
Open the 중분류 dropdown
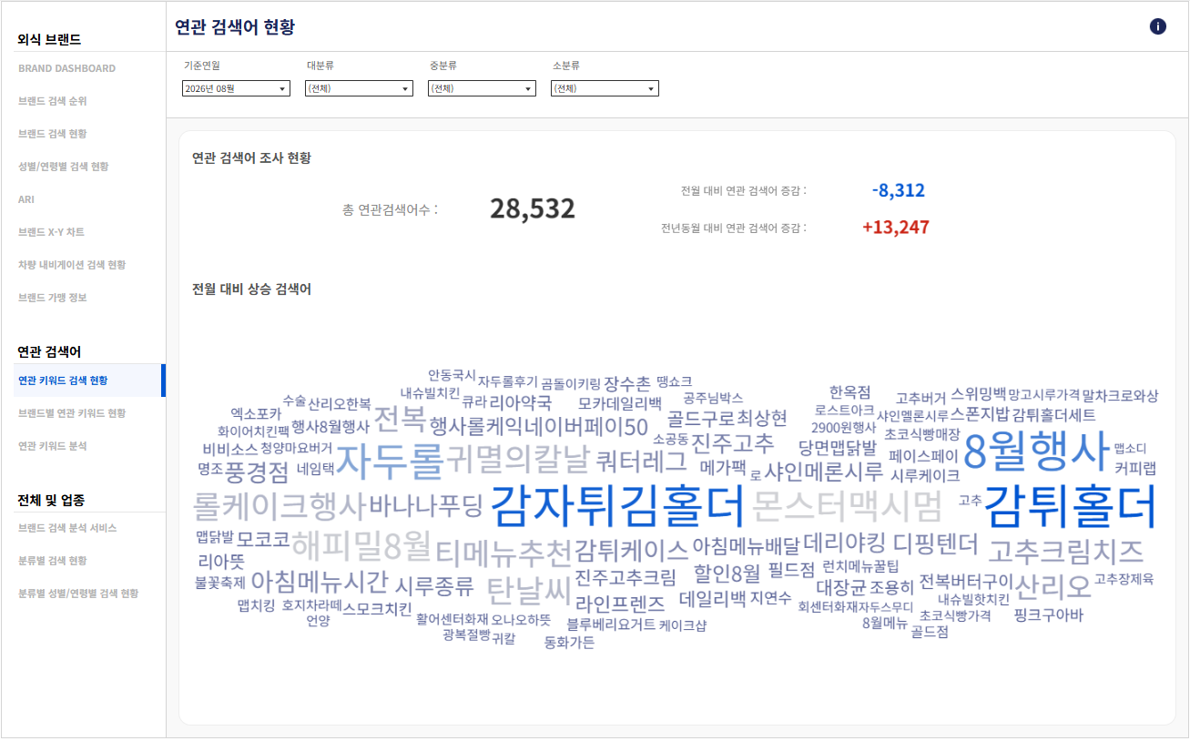coord(482,88)
